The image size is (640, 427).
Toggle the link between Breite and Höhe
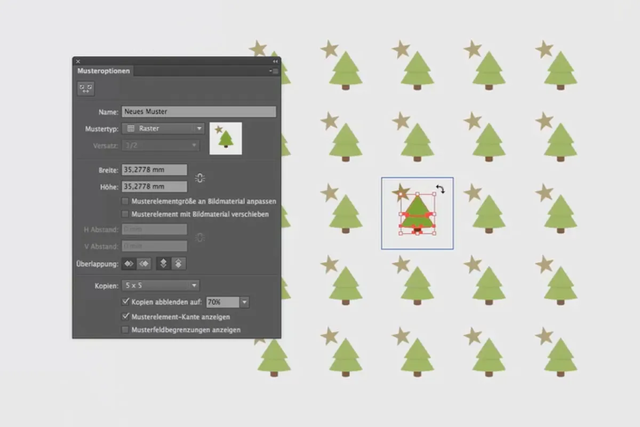point(199,178)
